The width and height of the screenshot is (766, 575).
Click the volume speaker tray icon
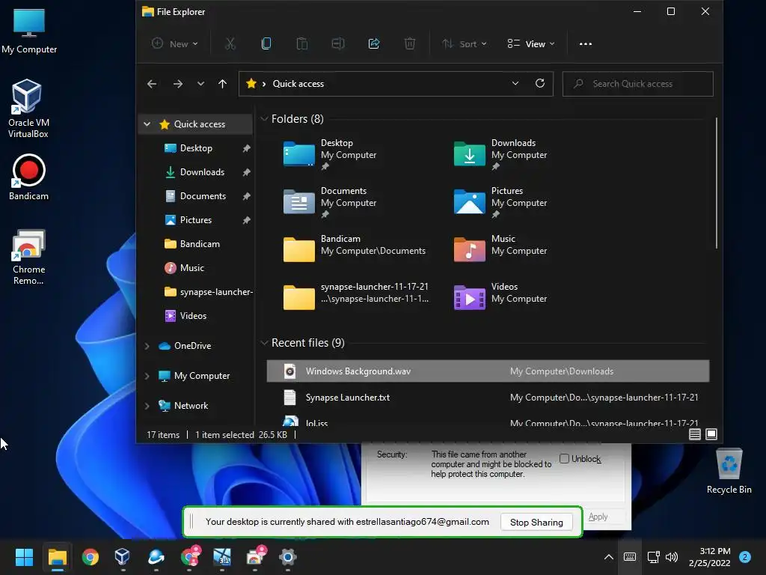pyautogui.click(x=672, y=557)
